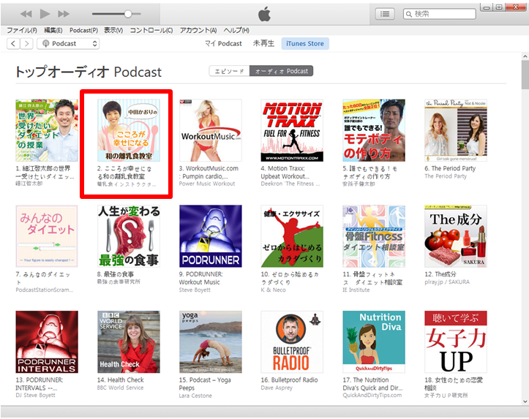Click the rewind playback button

click(26, 14)
